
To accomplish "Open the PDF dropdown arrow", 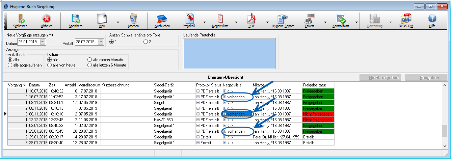I will [267, 22].
